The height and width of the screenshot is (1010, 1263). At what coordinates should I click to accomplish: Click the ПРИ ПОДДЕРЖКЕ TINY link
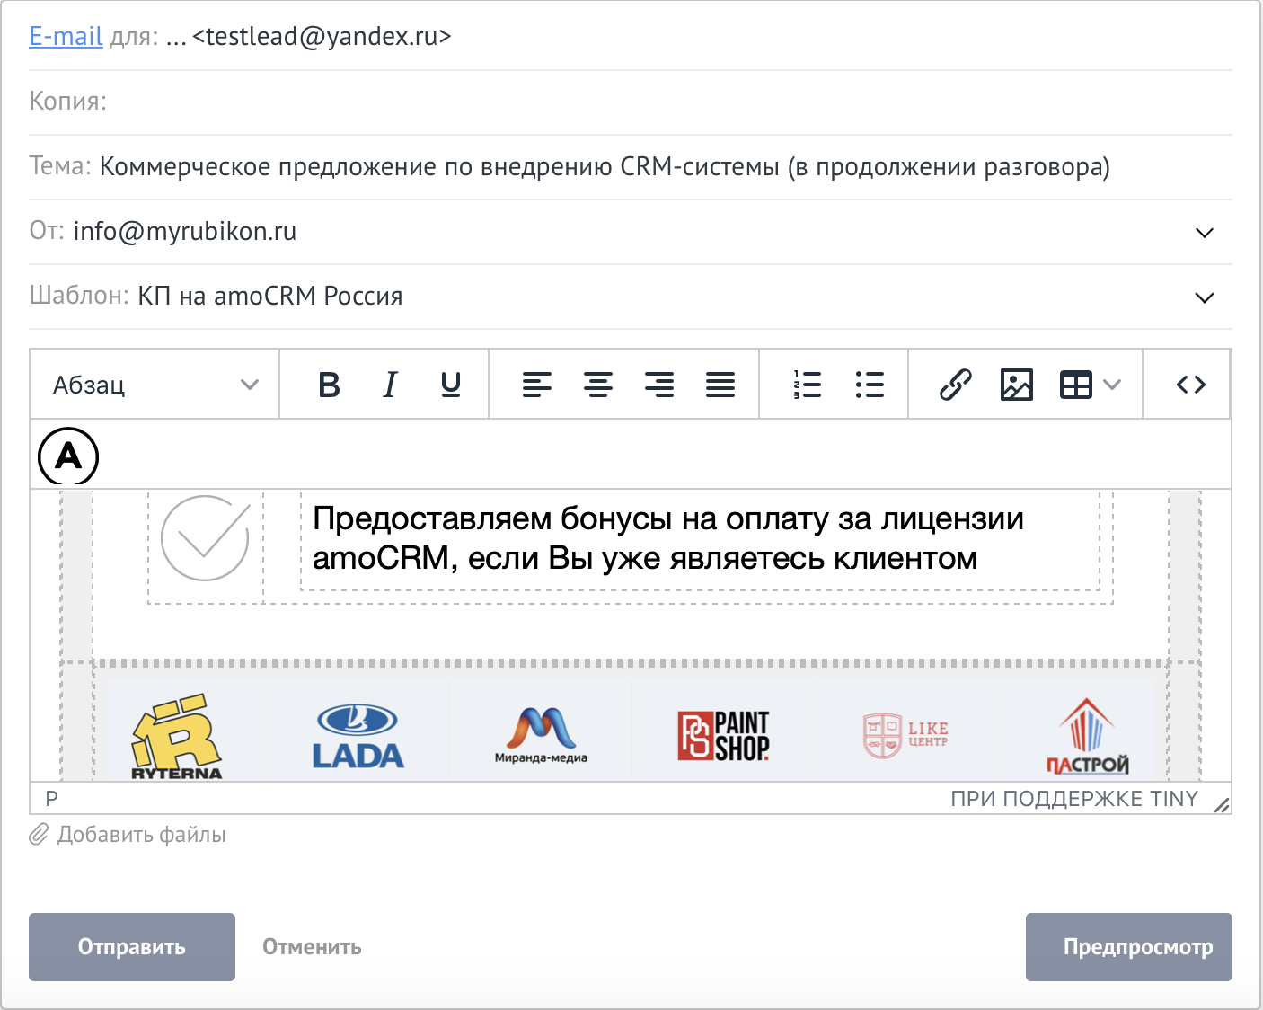coord(1074,799)
